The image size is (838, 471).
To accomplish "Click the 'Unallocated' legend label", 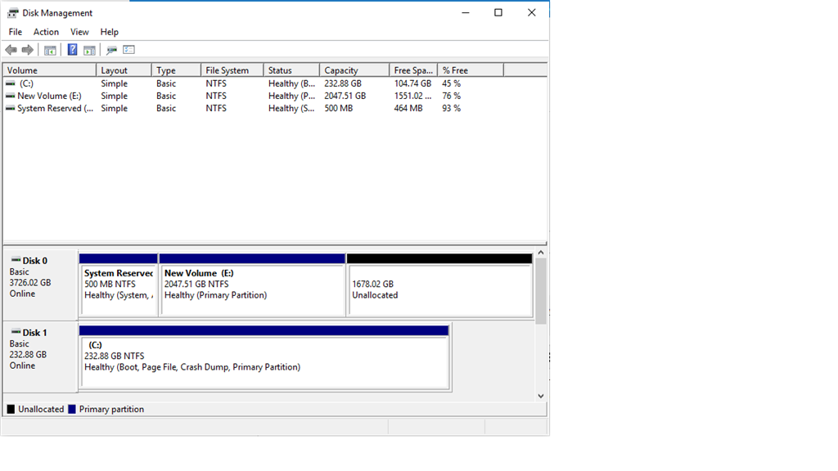I will point(41,409).
